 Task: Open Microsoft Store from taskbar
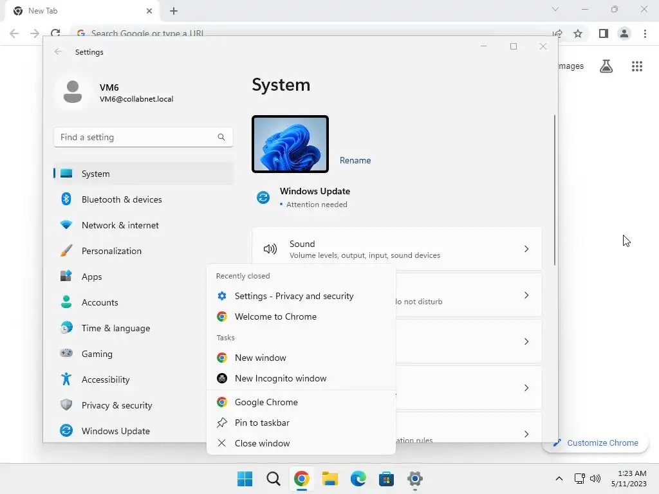click(x=386, y=479)
